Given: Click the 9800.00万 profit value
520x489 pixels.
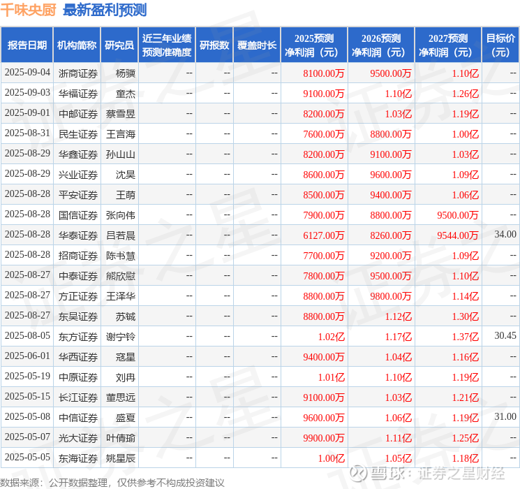Looking at the screenshot, I should pyautogui.click(x=391, y=295).
